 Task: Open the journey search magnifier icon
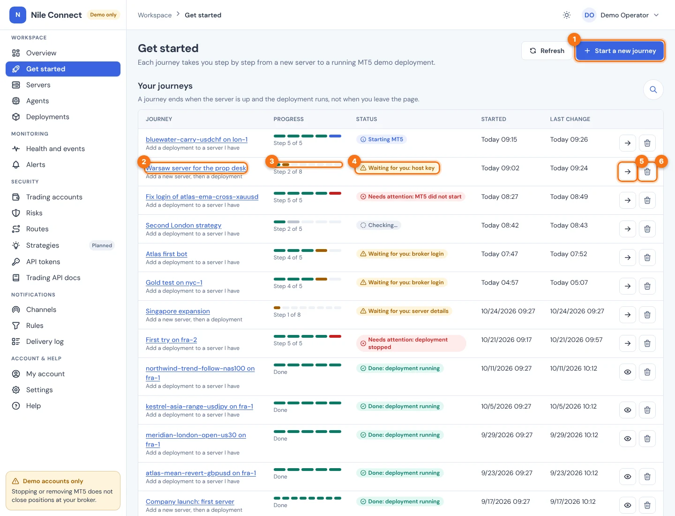[x=653, y=90]
